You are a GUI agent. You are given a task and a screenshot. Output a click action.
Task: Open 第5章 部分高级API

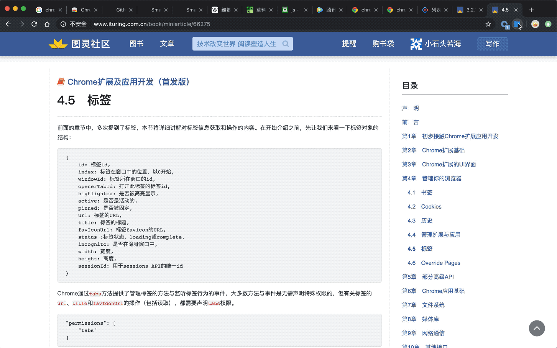coord(428,277)
